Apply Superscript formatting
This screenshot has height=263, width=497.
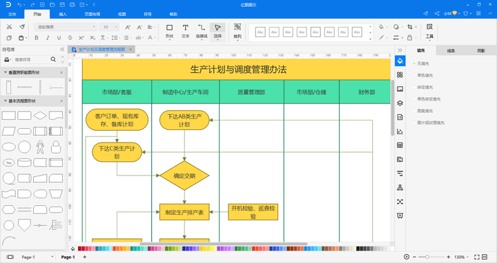click(x=81, y=38)
